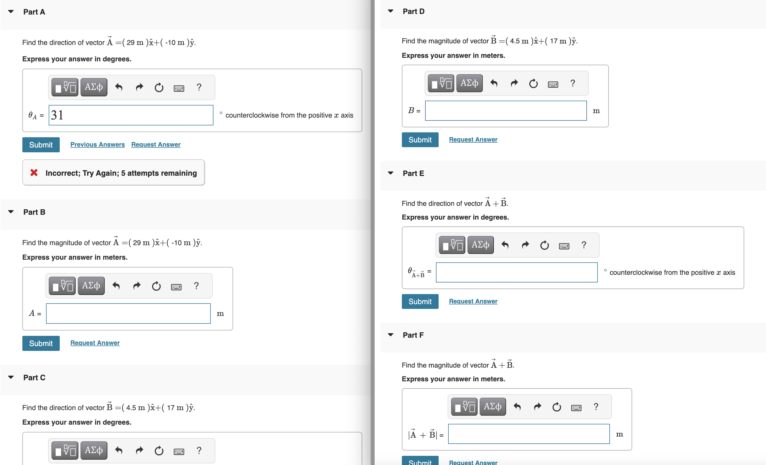Collapse the Part F section
Screen dimensions: 766x465
(x=391, y=335)
